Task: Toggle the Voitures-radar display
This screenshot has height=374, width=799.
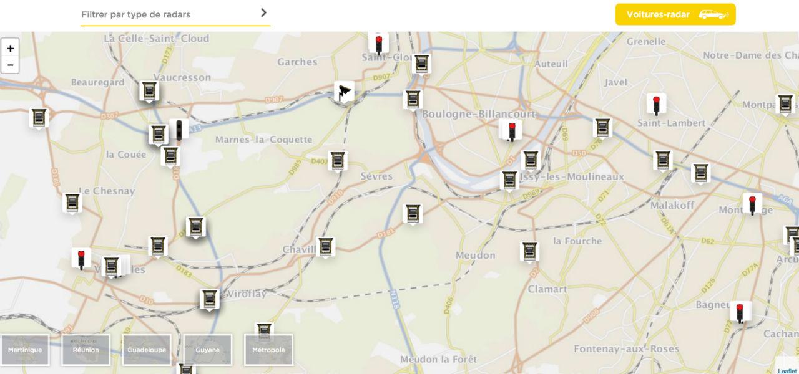Action: 675,14
